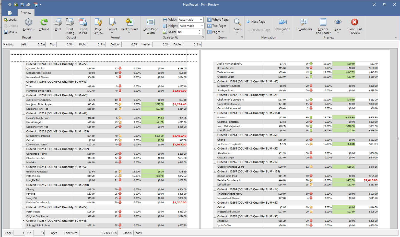The width and height of the screenshot is (400, 237).
Task: Open the Print Dialog icon
Action: coord(70,22)
